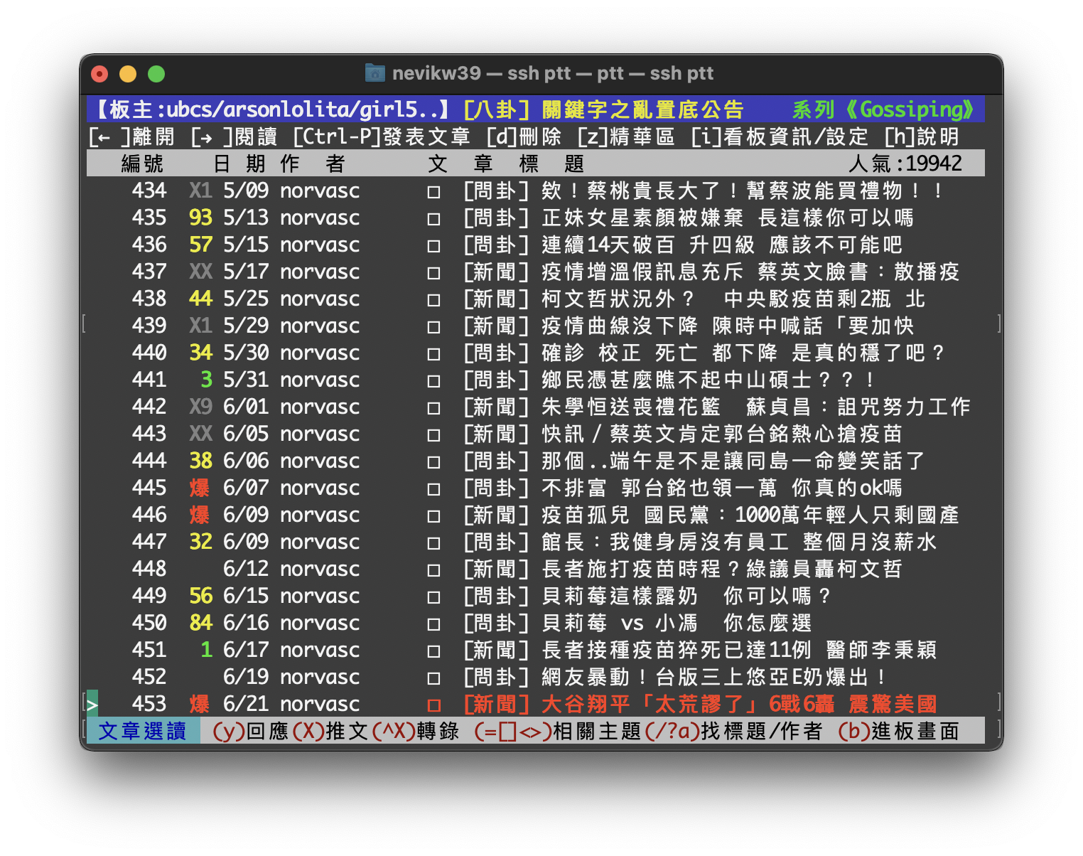Image resolution: width=1083 pixels, height=856 pixels.
Task: Click the push count 57 on post 436
Action: (x=200, y=245)
